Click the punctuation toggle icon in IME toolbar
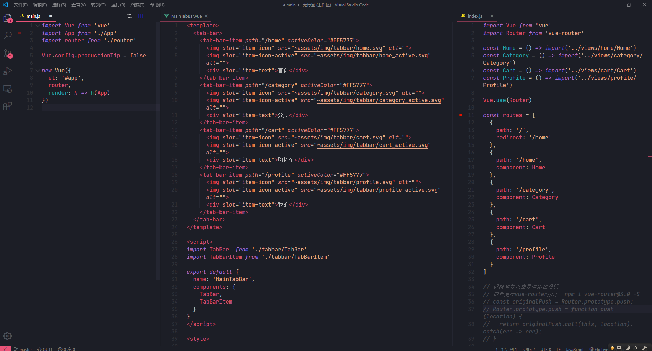The height and width of the screenshot is (351, 652). pyautogui.click(x=636, y=348)
